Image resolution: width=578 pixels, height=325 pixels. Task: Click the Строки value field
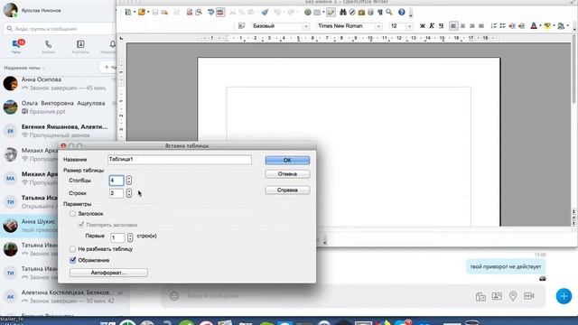(117, 193)
